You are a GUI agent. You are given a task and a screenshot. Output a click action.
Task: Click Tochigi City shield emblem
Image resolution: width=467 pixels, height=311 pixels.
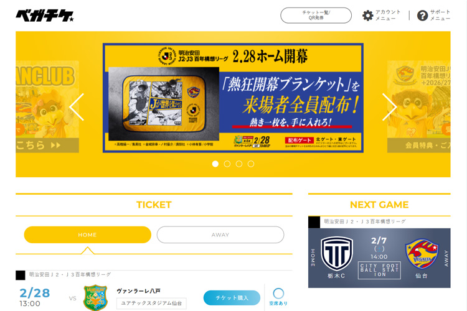(x=336, y=253)
